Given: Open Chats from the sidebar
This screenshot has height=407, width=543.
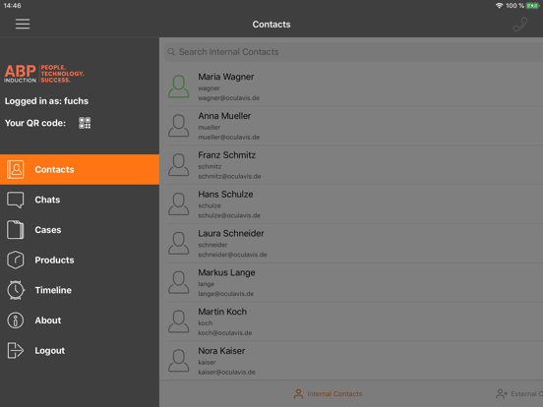Looking at the screenshot, I should point(80,200).
